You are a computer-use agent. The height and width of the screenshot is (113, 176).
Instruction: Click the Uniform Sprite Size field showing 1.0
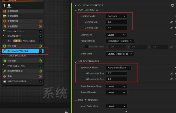[x=116, y=74]
